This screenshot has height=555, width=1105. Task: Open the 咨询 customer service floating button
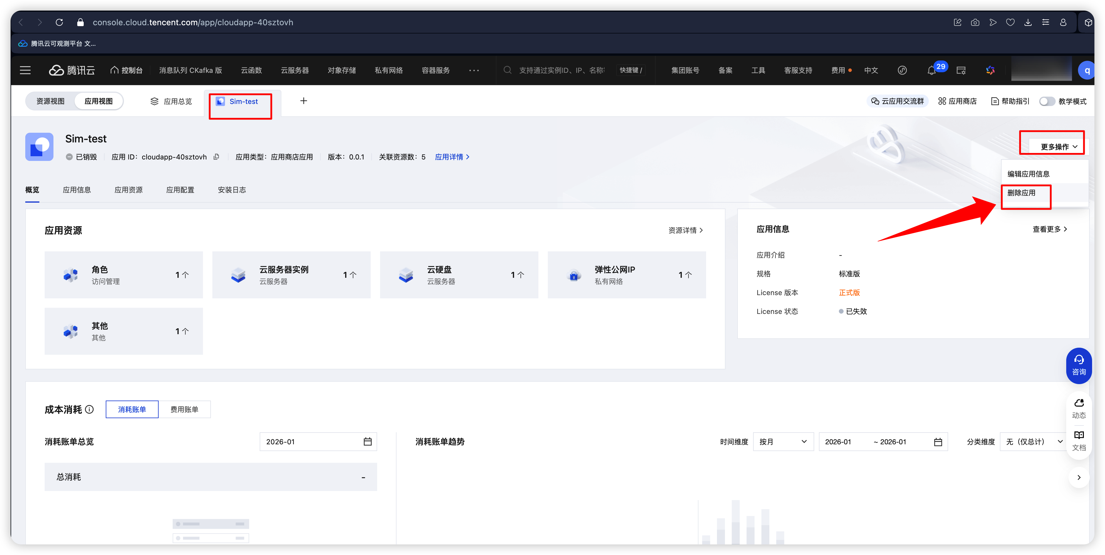[1078, 365]
